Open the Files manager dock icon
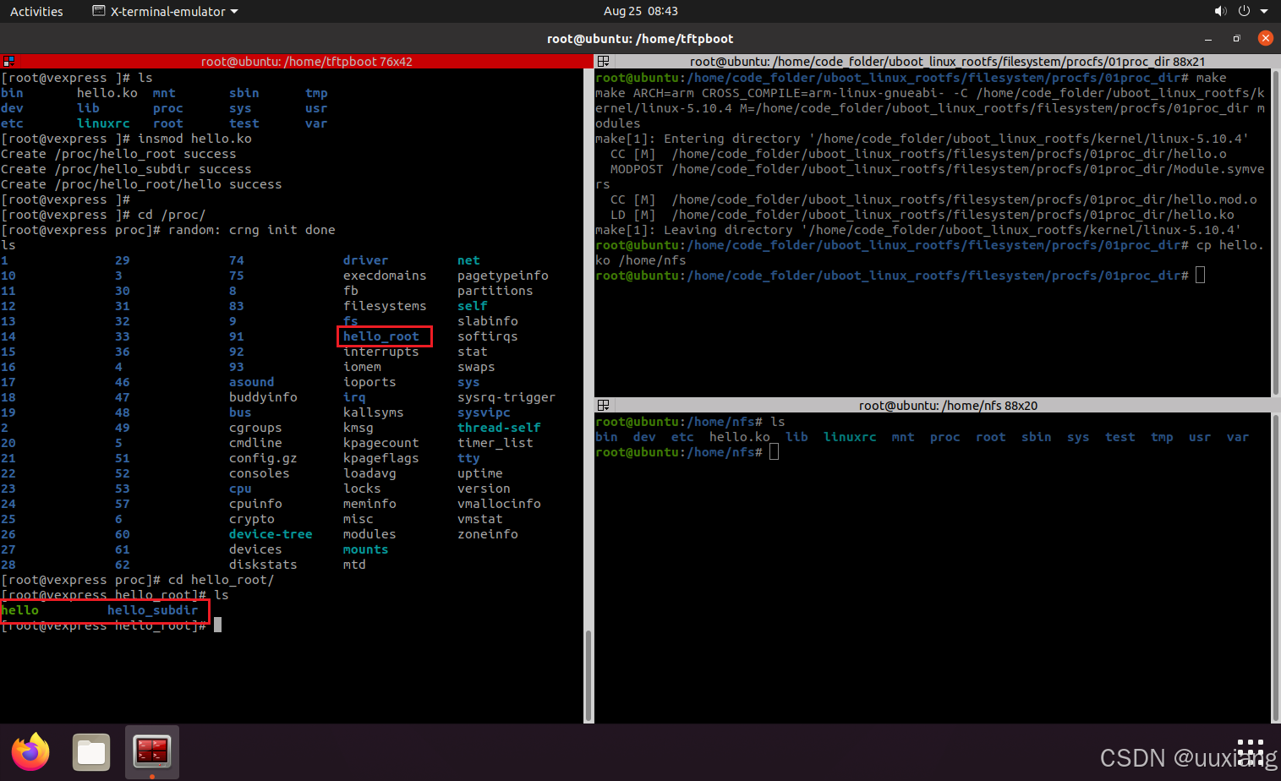Screen dimensions: 1281x781 click(x=91, y=751)
